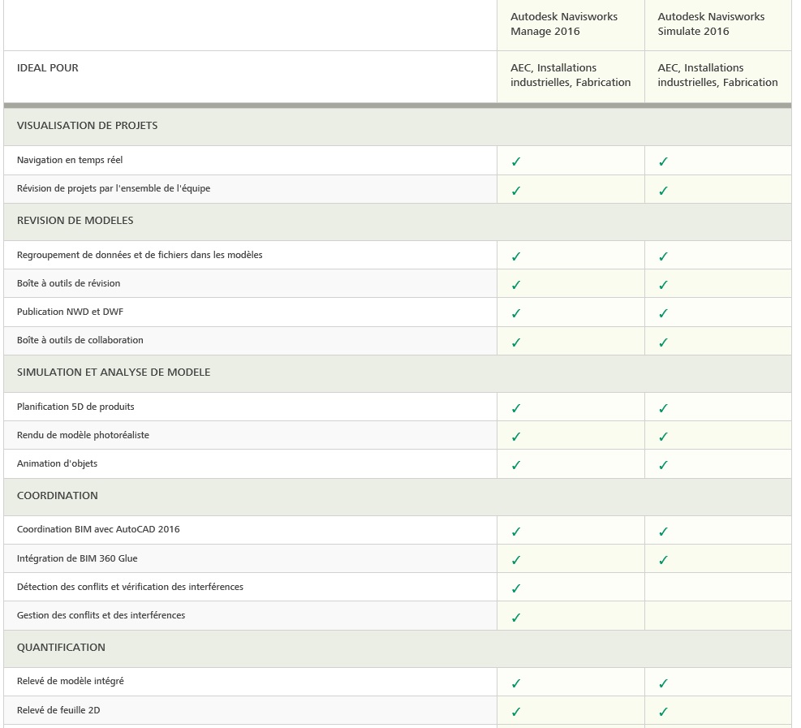The image size is (801, 728).
Task: Select Simulate checkmark in Révision de projets row
Action: [x=663, y=191]
